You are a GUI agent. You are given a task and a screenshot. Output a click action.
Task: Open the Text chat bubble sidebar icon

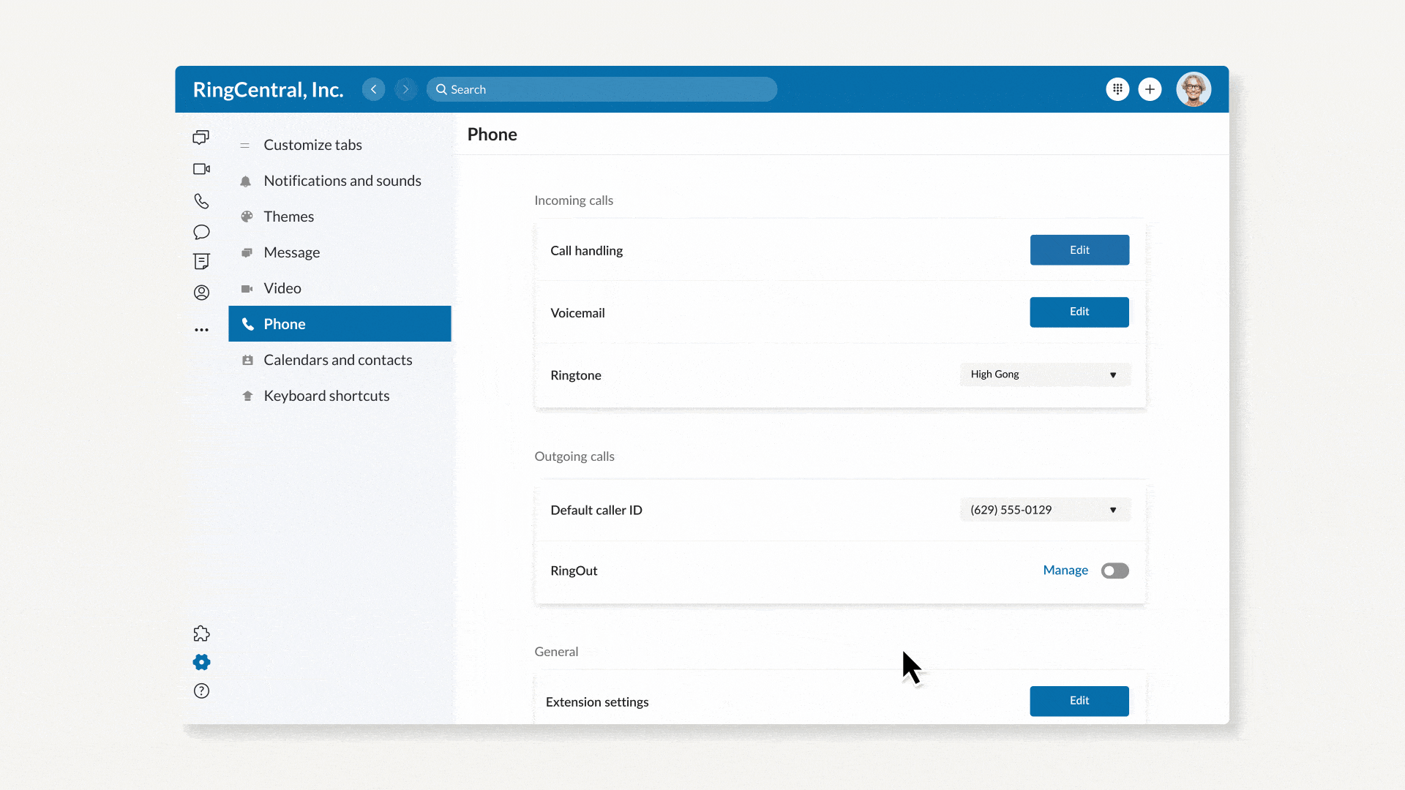coord(201,232)
